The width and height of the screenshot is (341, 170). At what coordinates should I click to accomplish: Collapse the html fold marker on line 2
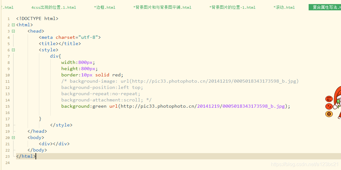click(x=13, y=25)
